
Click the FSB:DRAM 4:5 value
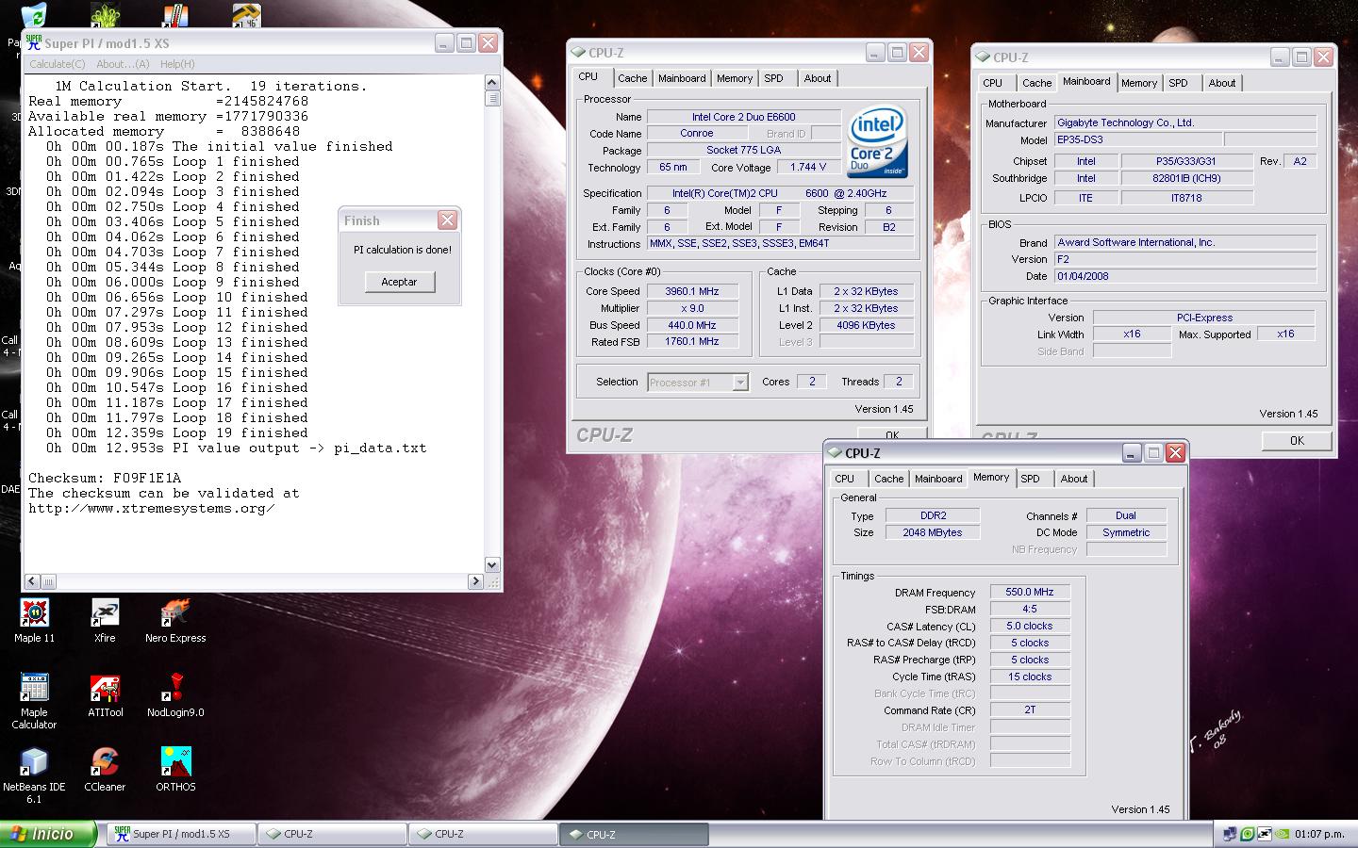point(1030,609)
